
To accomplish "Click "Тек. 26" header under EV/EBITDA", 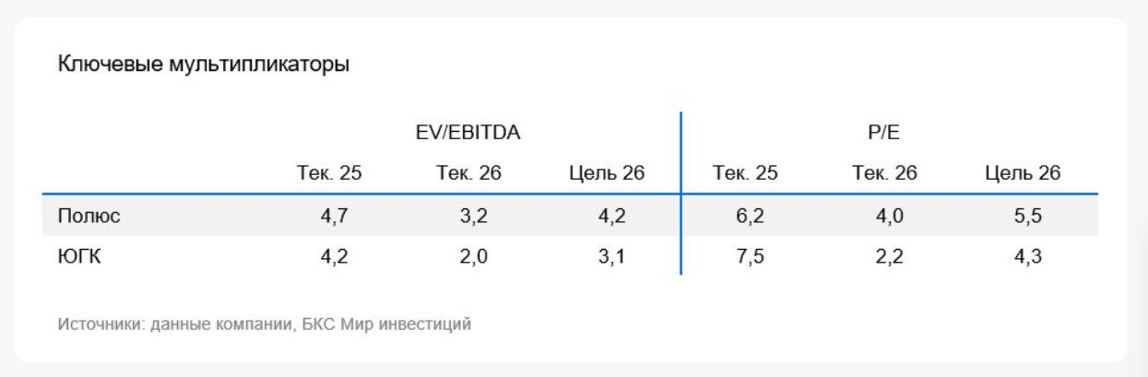I will [468, 173].
